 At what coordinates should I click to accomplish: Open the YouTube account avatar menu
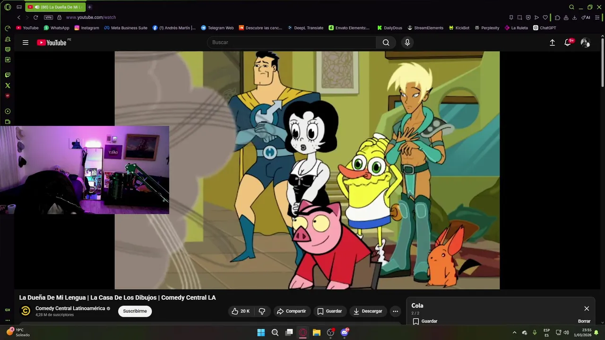click(x=585, y=42)
